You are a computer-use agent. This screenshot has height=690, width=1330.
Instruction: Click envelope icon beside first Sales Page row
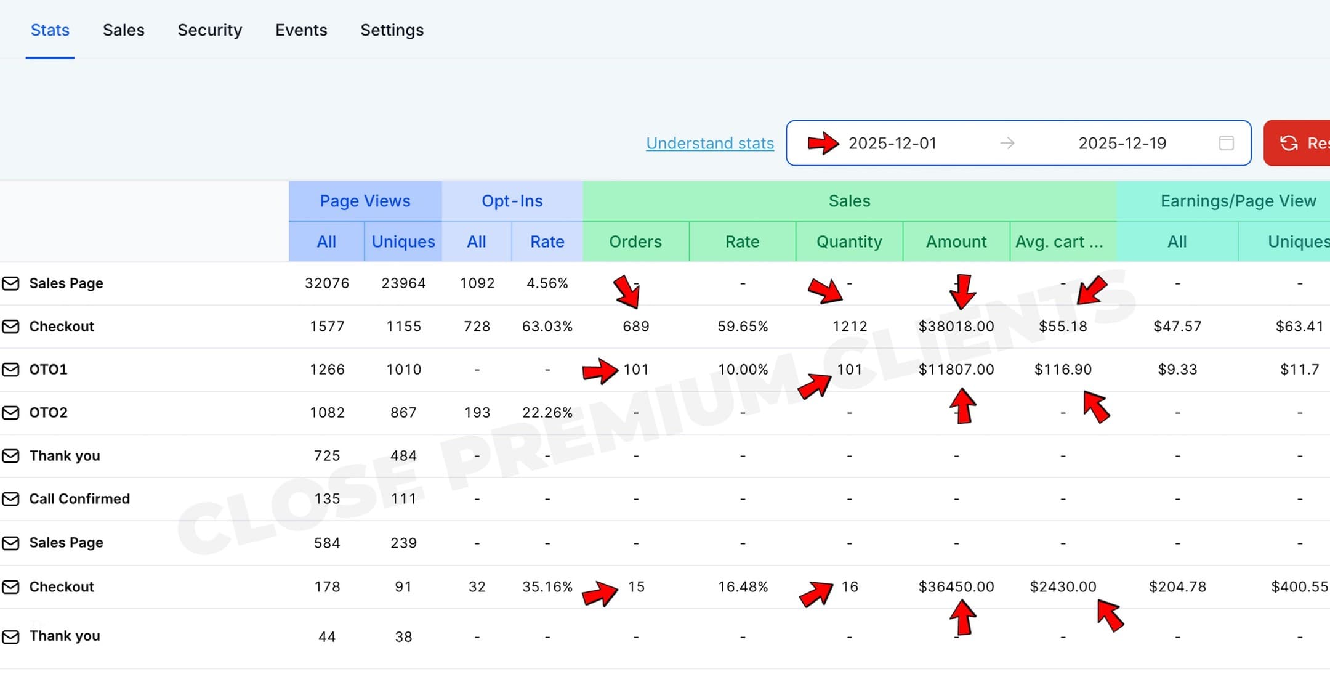click(10, 283)
